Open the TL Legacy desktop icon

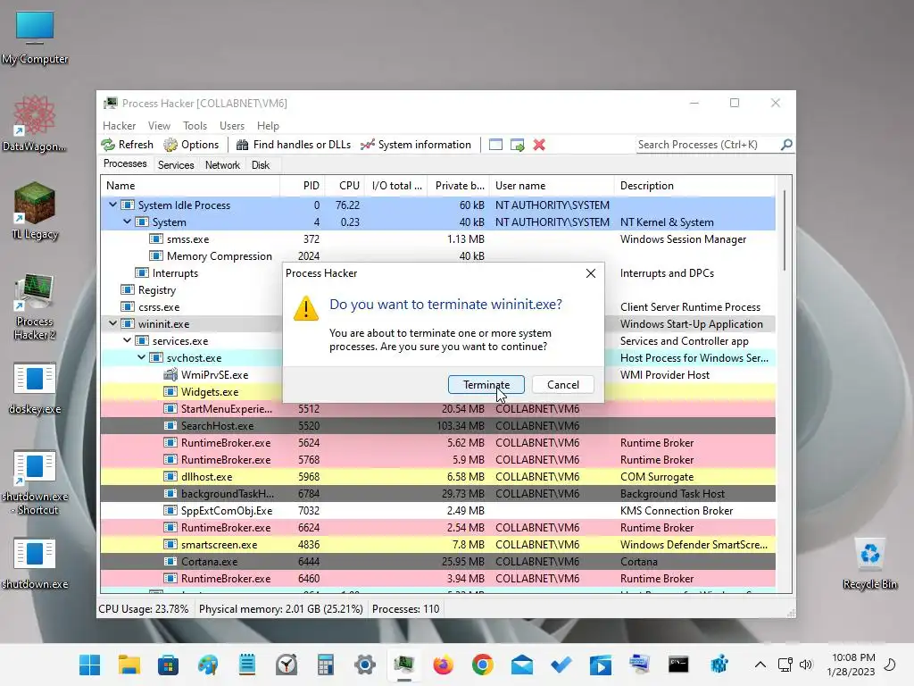(35, 211)
